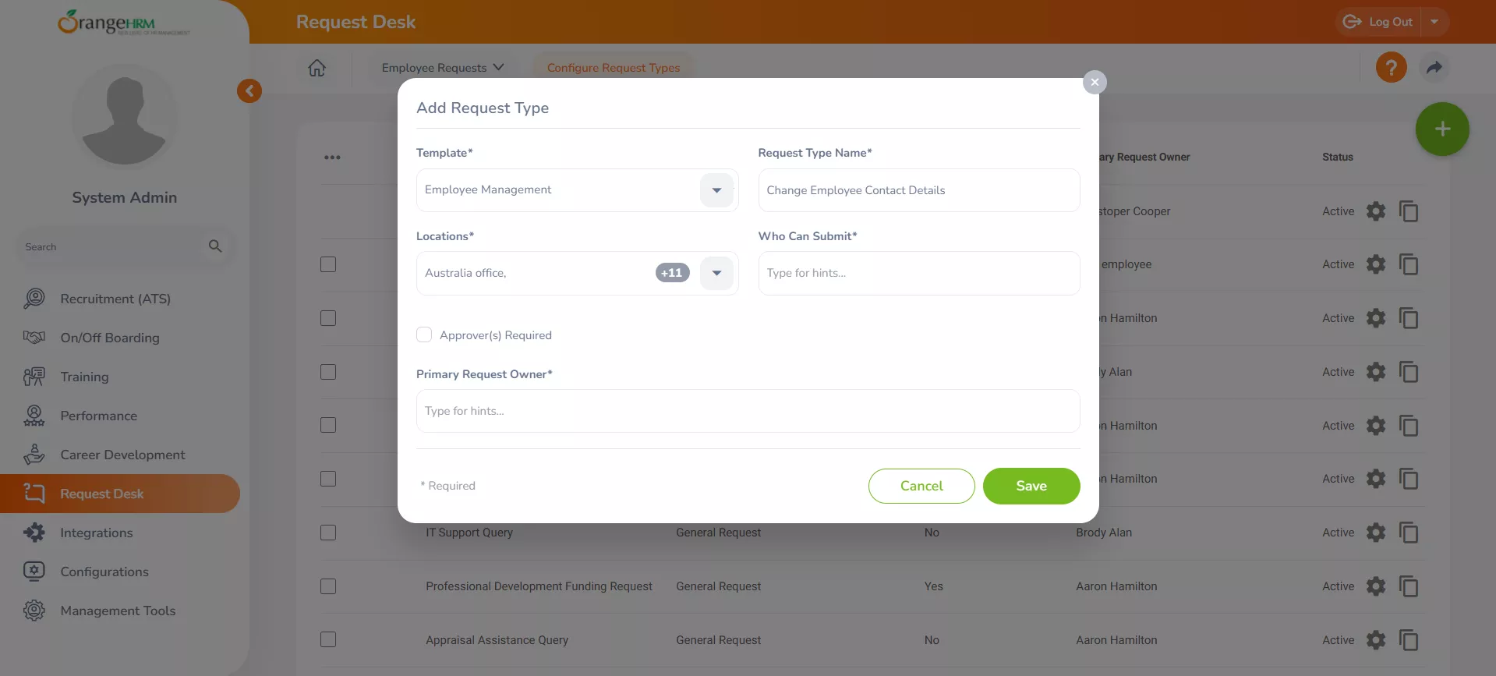The image size is (1496, 676).
Task: Click the OrangeHRM logo
Action: [123, 23]
